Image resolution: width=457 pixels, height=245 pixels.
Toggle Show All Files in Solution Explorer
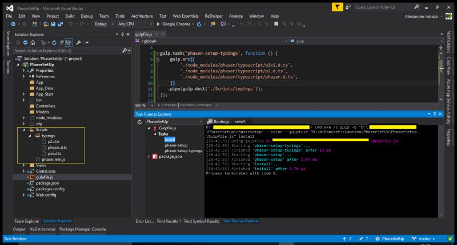click(x=69, y=43)
